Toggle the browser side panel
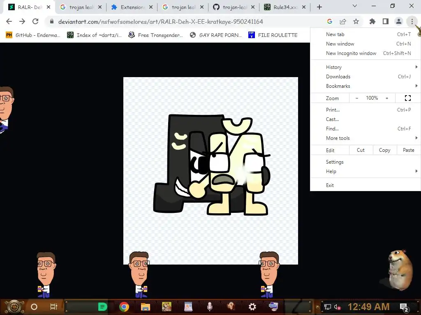 click(386, 21)
